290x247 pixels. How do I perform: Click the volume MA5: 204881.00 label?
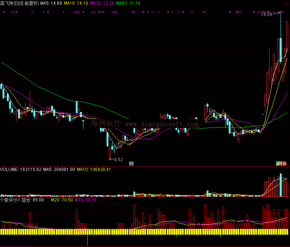pos(59,169)
